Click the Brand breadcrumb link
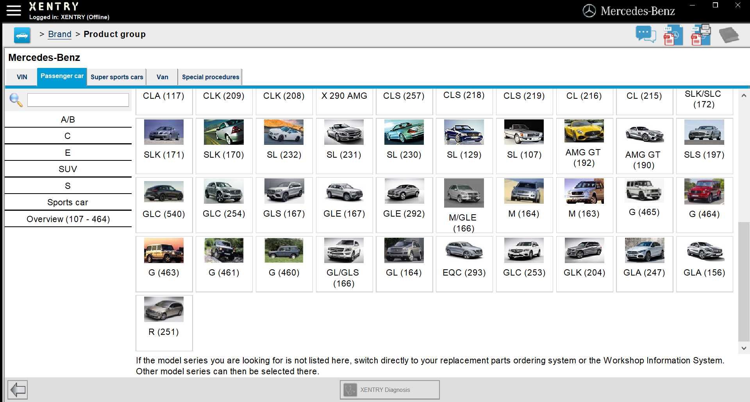Viewport: 750px width, 402px height. [x=60, y=34]
